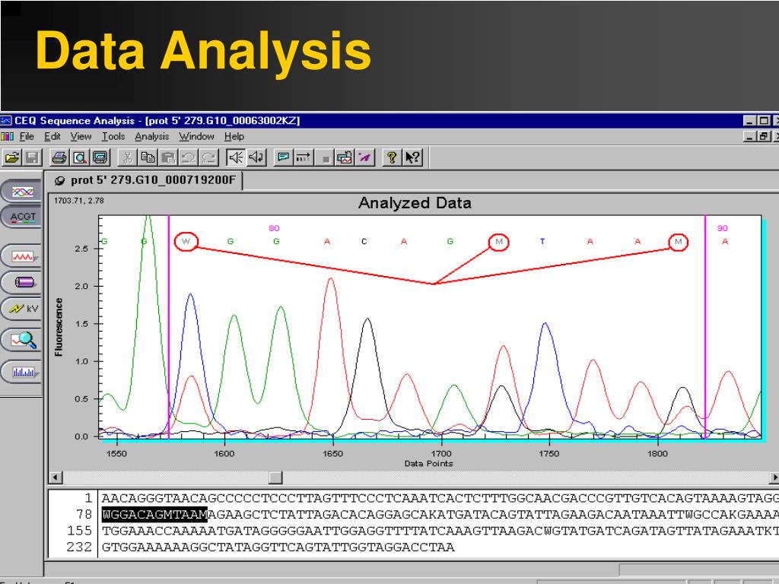Show voltage data with the kV button

(22, 309)
